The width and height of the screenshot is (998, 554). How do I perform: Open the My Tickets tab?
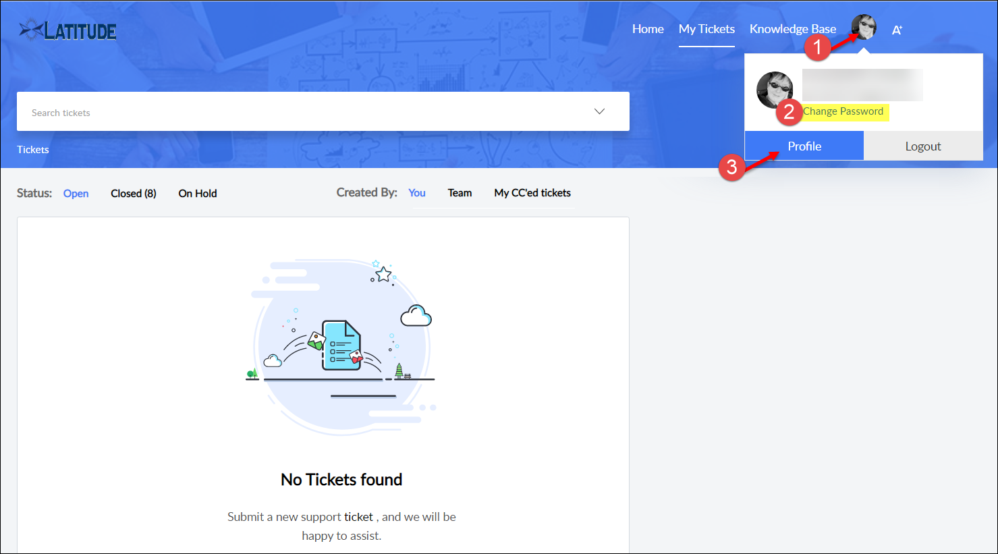pyautogui.click(x=706, y=29)
